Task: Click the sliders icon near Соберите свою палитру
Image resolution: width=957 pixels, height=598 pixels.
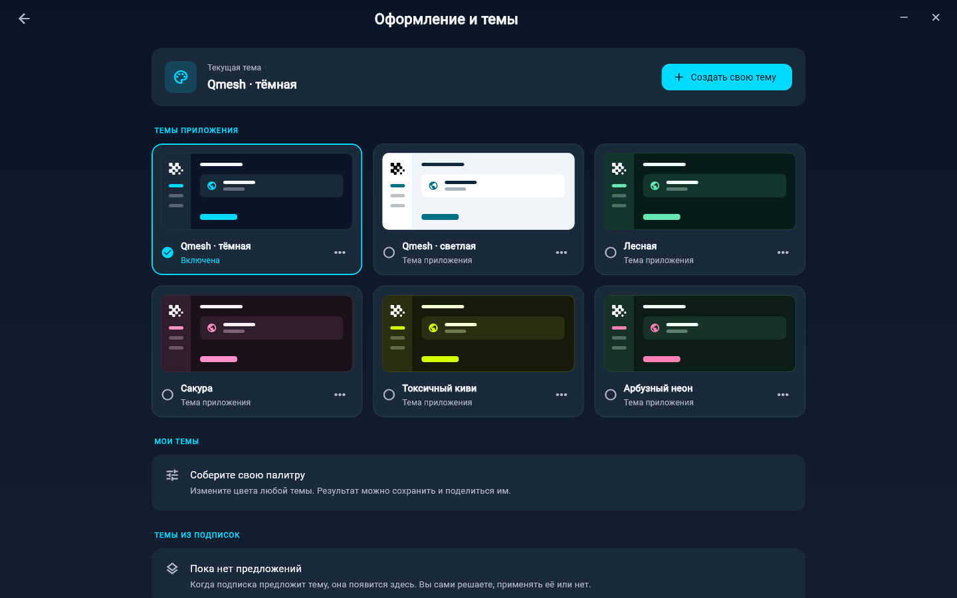Action: (172, 475)
